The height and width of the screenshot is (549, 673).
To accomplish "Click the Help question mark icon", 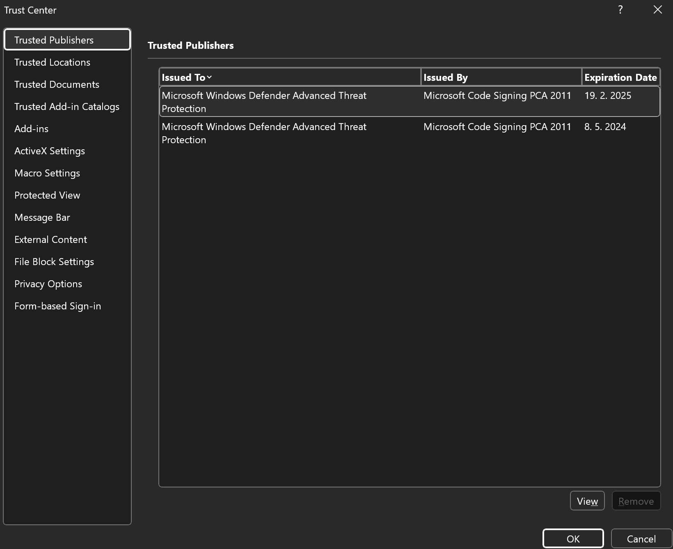I will (x=620, y=10).
